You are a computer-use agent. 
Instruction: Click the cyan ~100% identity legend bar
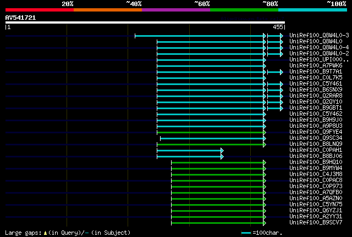(x=313, y=10)
